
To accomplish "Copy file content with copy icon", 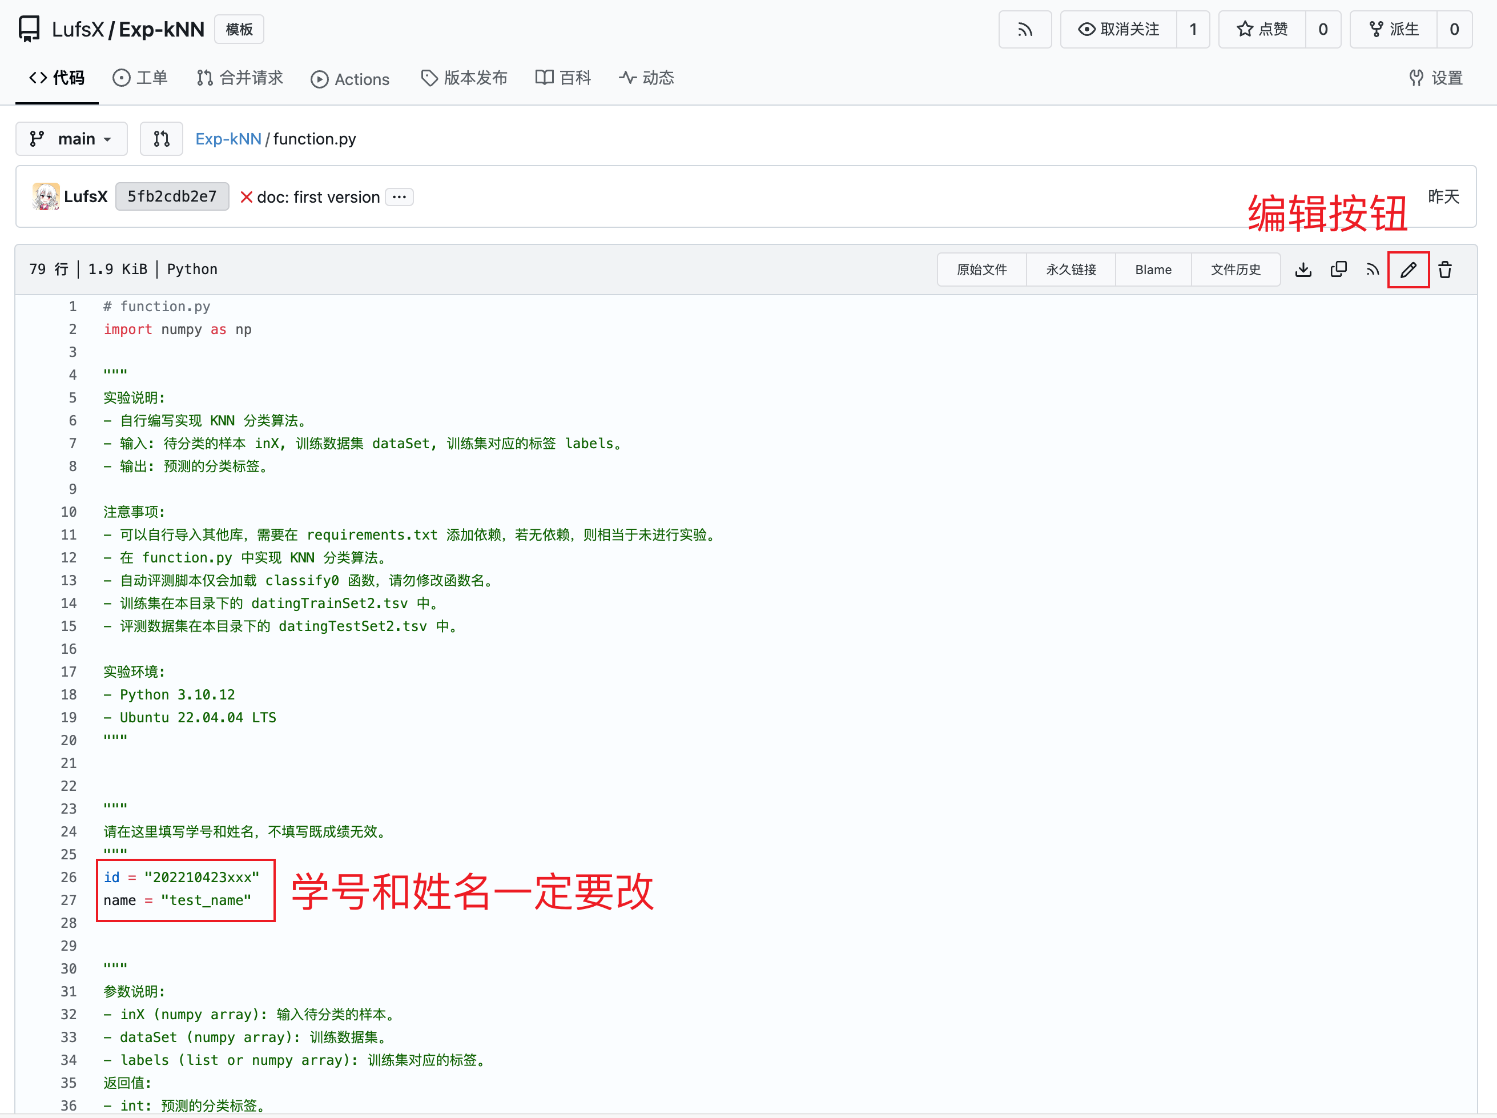I will tap(1338, 270).
